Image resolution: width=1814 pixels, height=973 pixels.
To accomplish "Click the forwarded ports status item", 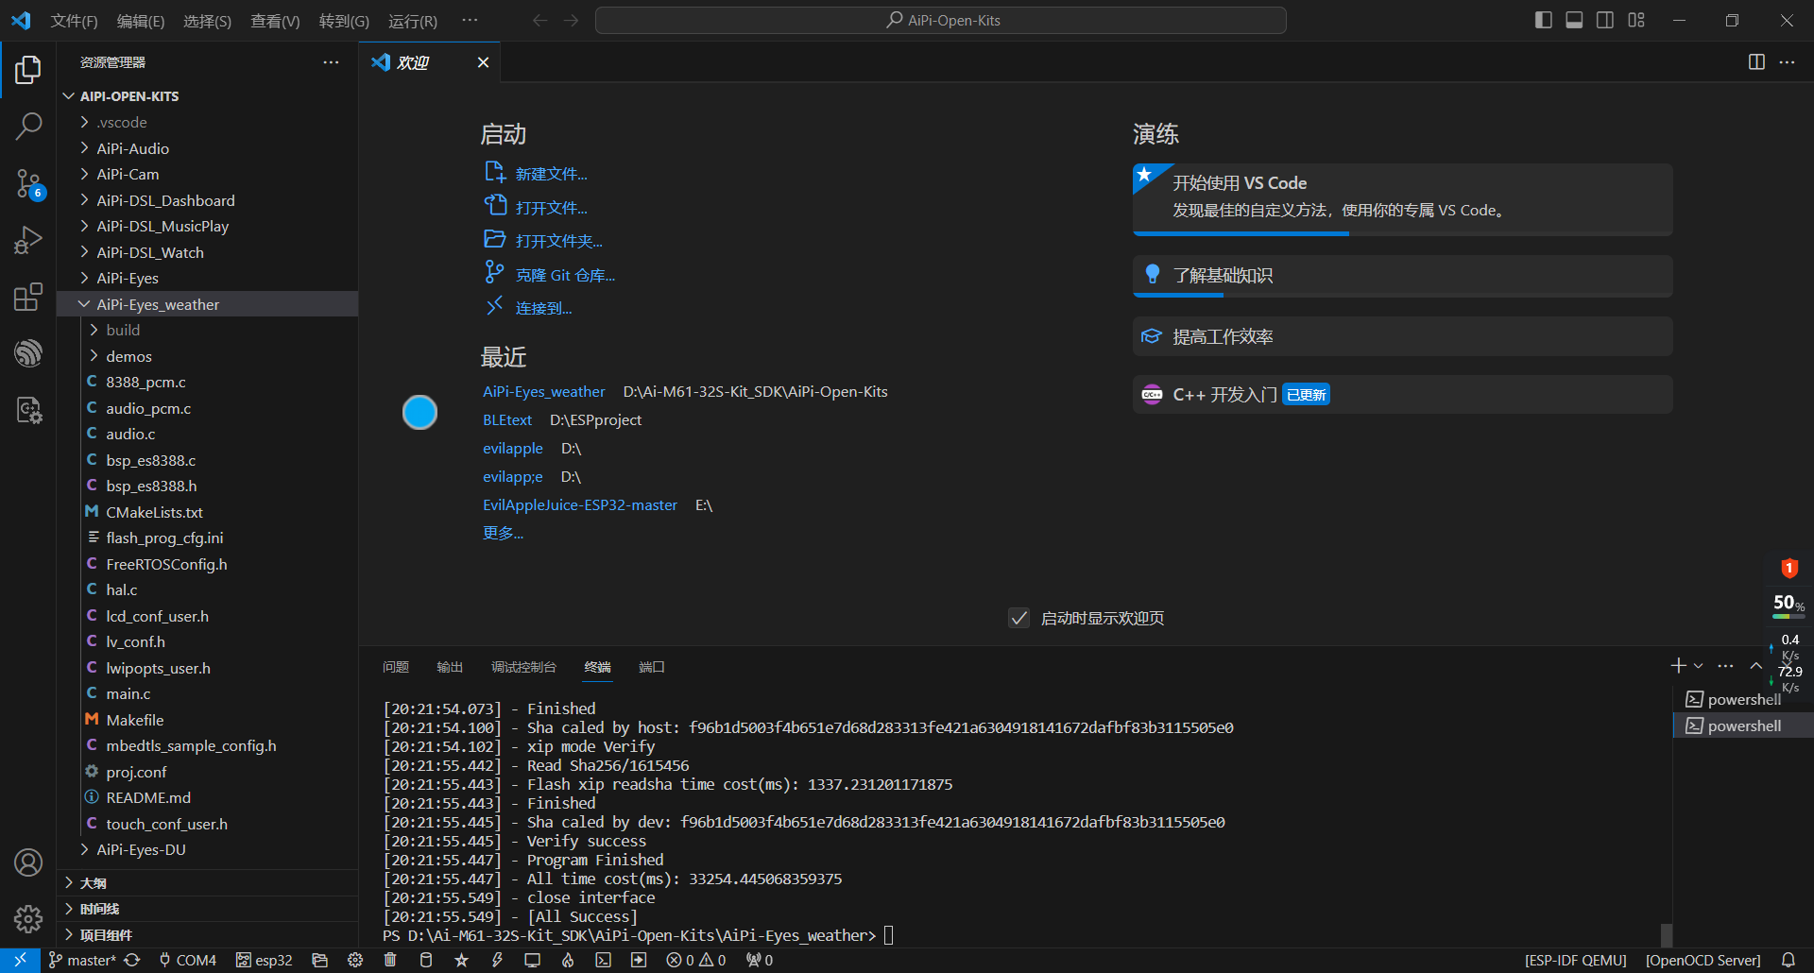I will pos(760,960).
